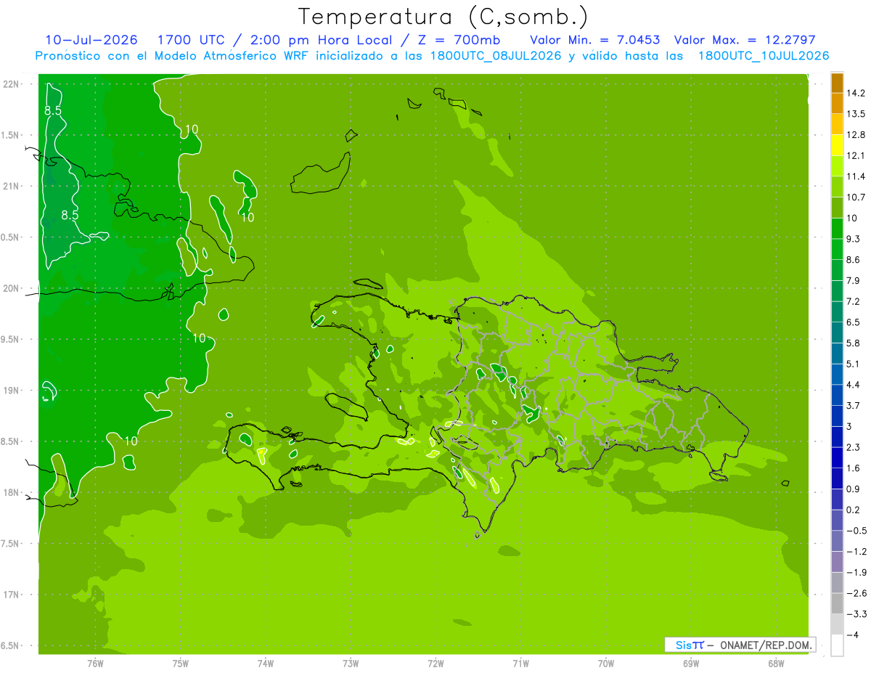Click the '22N' latitude label

[12, 83]
